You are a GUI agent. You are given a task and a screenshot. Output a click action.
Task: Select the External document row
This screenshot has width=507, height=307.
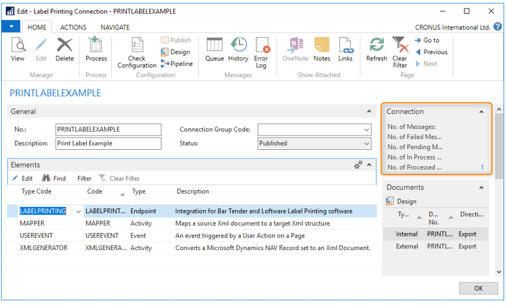point(436,247)
